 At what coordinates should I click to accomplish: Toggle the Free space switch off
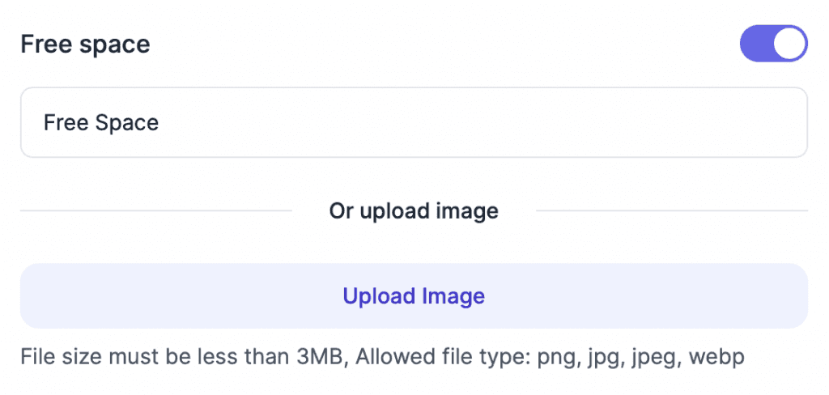click(773, 44)
